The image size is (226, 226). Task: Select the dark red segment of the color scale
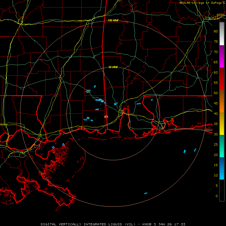click(x=222, y=79)
